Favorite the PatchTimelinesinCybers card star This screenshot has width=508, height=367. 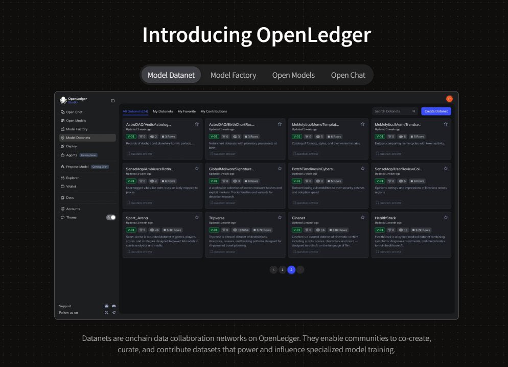(362, 169)
